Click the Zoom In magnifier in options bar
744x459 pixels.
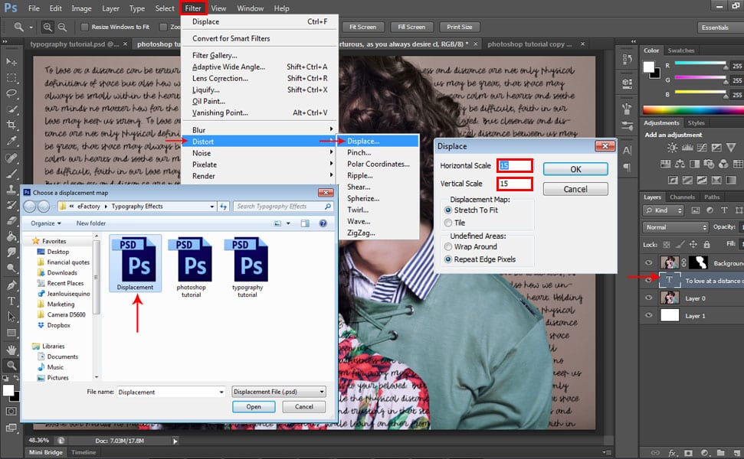point(48,28)
